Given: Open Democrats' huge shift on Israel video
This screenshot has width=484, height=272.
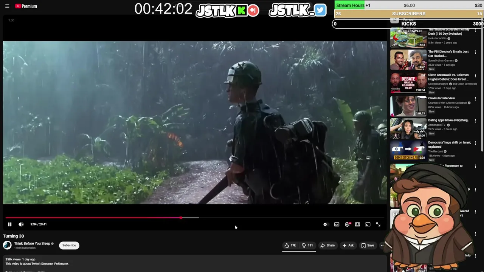Looking at the screenshot, I should pyautogui.click(x=449, y=145).
